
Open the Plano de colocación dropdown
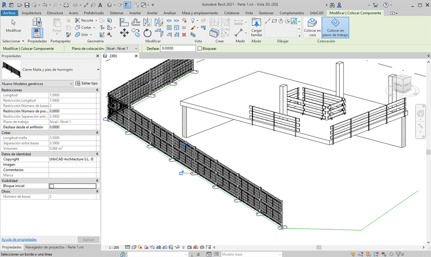(122, 48)
